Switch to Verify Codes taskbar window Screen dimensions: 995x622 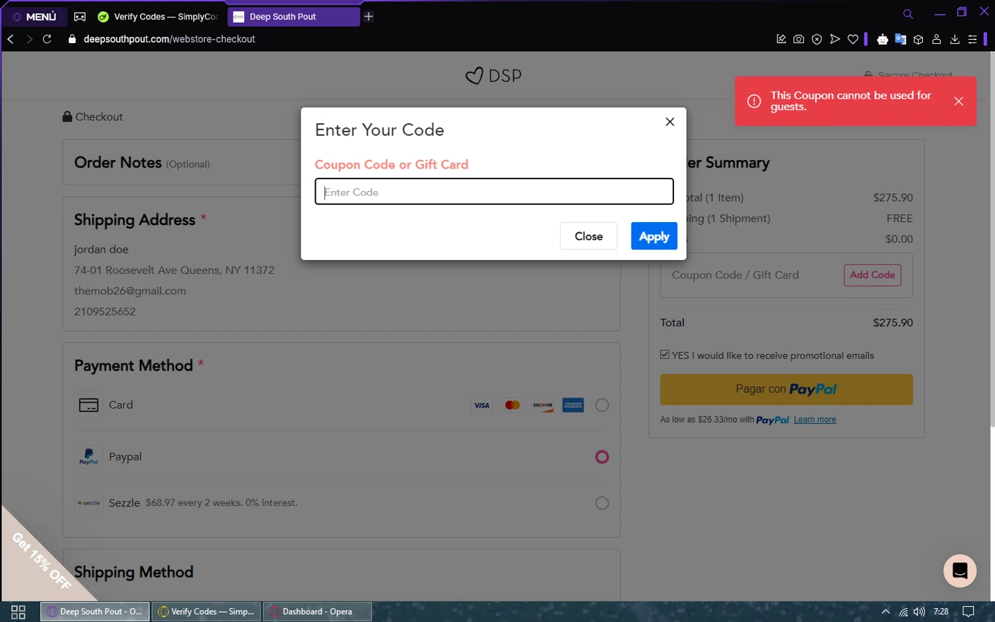click(x=207, y=611)
